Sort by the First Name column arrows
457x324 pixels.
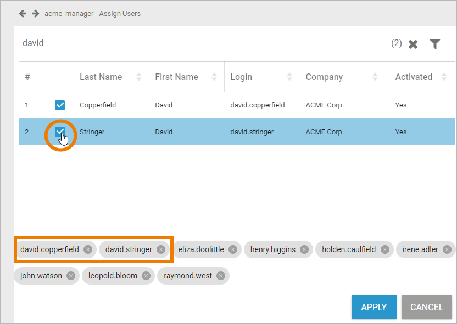(x=214, y=77)
